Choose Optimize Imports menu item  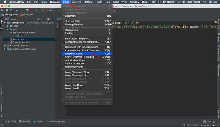(87, 63)
